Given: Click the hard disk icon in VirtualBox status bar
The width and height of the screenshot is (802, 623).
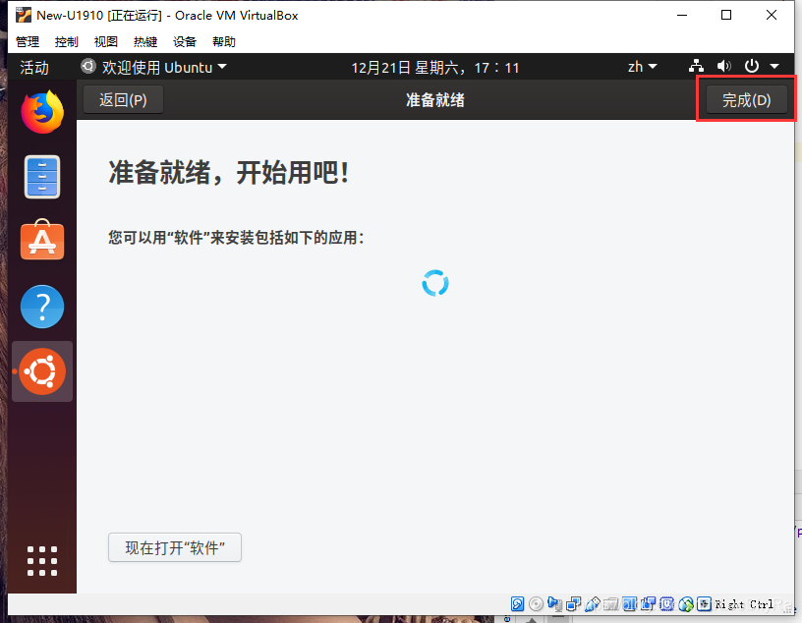Looking at the screenshot, I should tap(518, 603).
